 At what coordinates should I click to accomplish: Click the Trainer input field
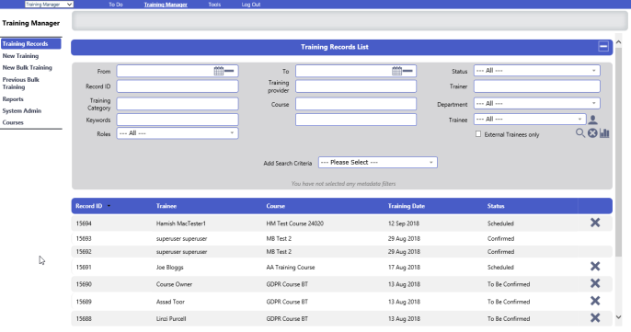[537, 86]
